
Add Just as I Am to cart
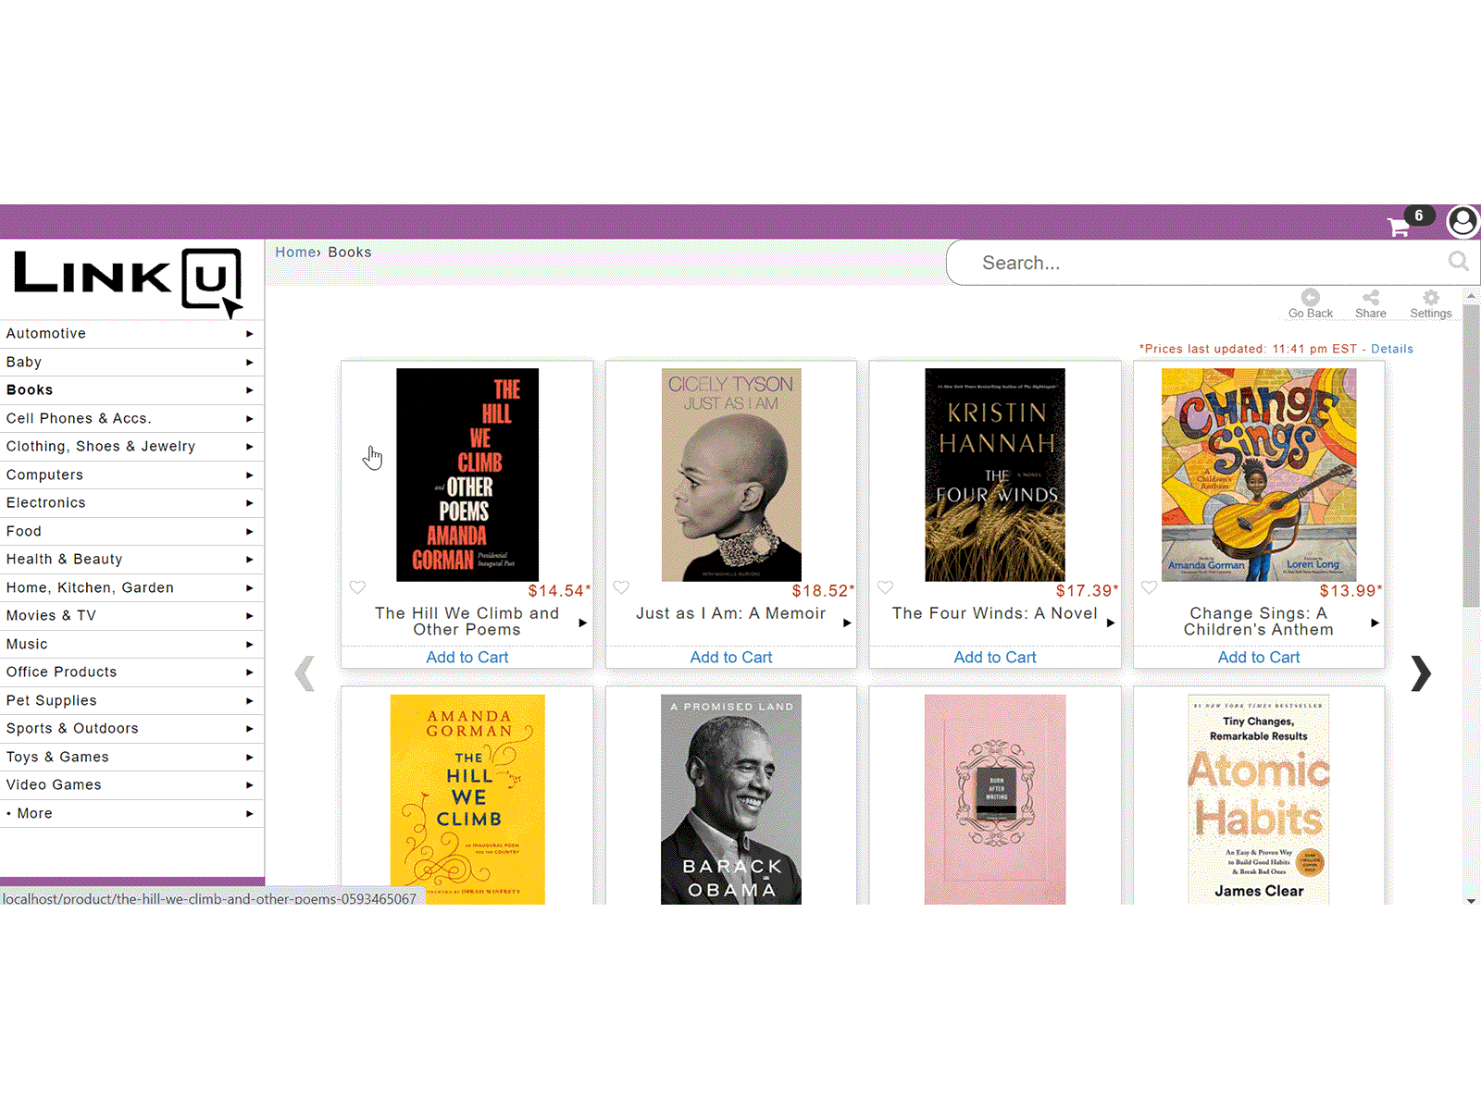(x=731, y=658)
